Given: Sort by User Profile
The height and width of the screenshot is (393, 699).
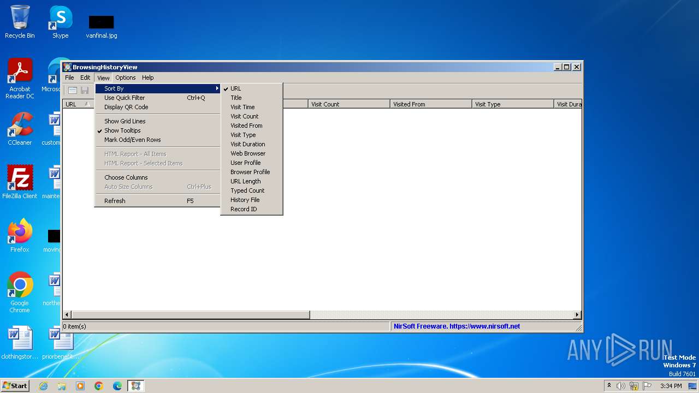Looking at the screenshot, I should pos(252,163).
